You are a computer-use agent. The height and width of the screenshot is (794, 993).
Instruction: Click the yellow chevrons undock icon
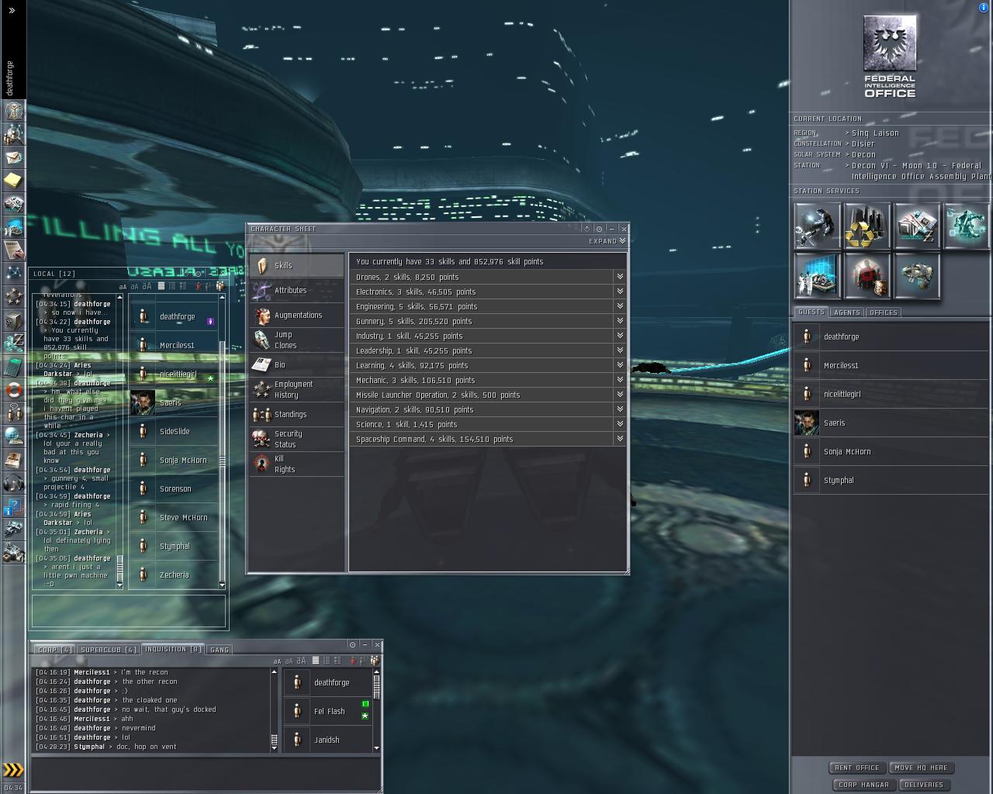click(13, 770)
